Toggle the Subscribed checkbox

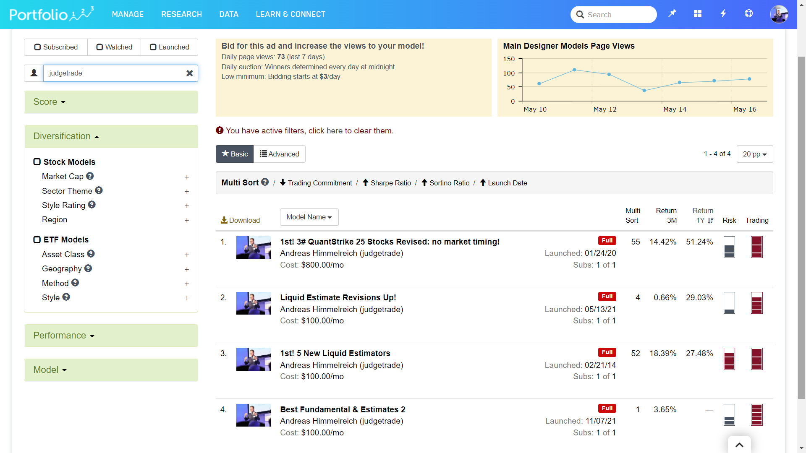38,47
